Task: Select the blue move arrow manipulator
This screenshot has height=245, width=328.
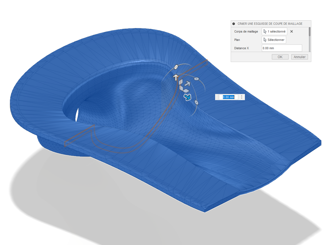Action: (x=188, y=97)
